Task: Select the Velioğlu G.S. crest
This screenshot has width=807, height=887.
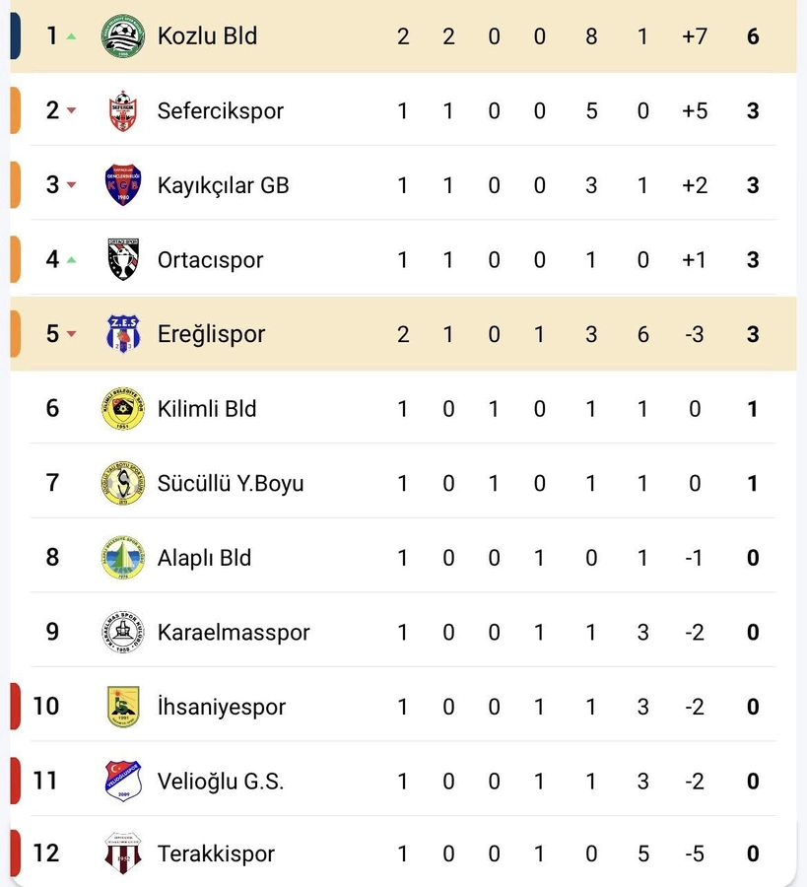Action: pos(123,781)
